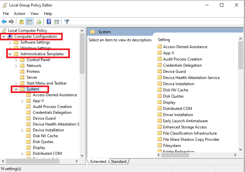
Task: Click the Setting column header
Action: click(x=164, y=40)
